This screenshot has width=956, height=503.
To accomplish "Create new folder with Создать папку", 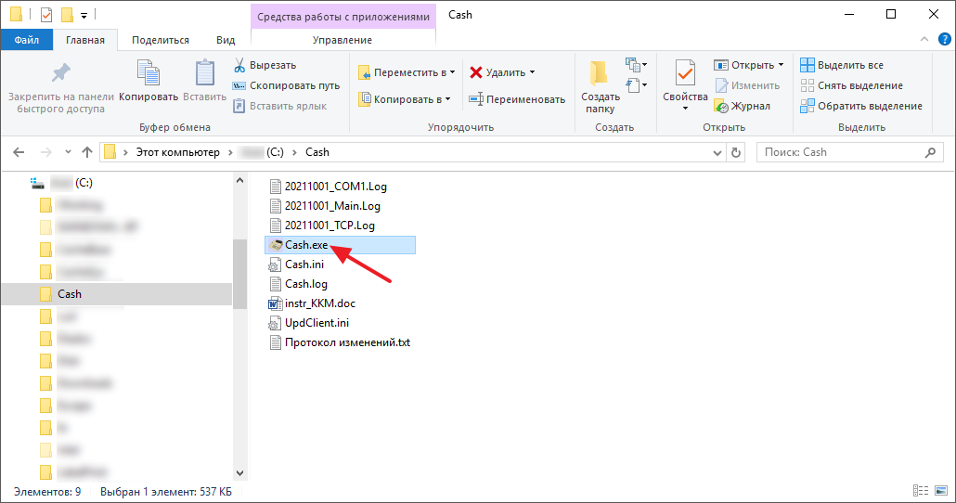I will [600, 87].
